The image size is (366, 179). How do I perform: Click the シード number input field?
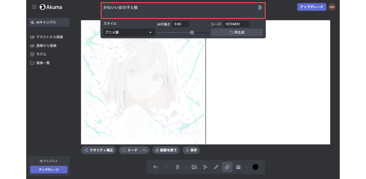(x=236, y=24)
